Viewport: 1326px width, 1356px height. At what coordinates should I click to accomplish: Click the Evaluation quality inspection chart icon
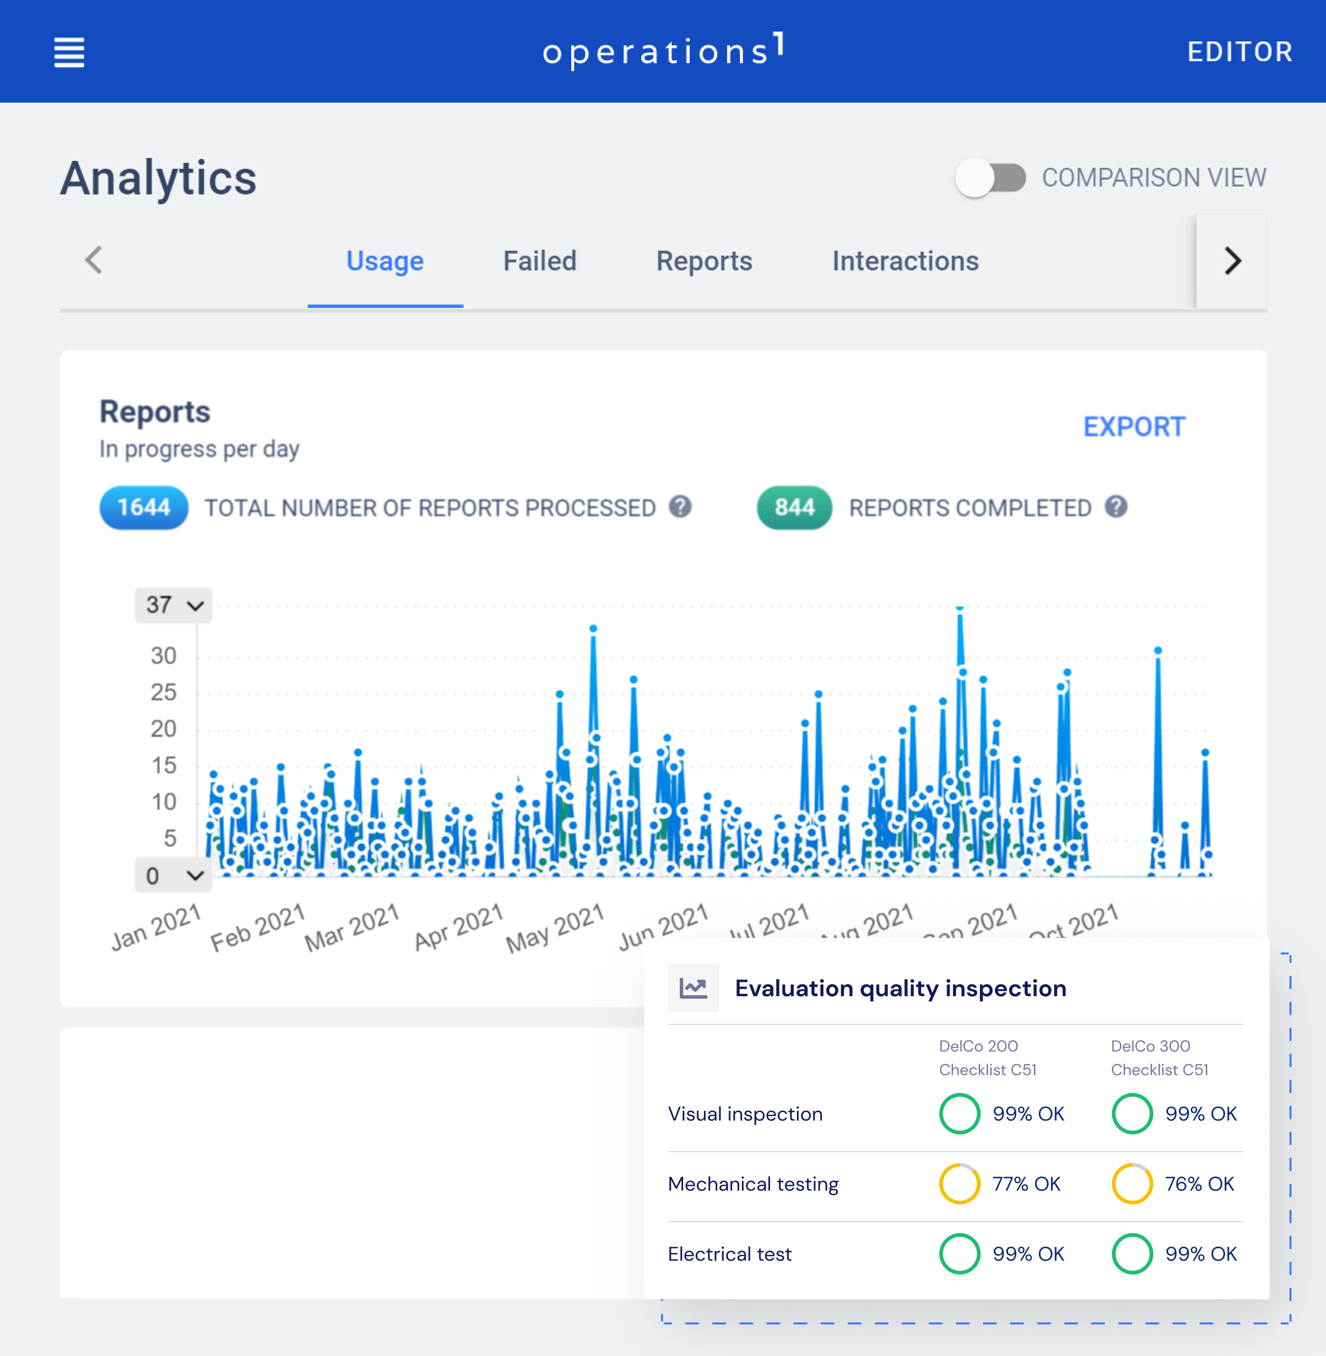(694, 987)
